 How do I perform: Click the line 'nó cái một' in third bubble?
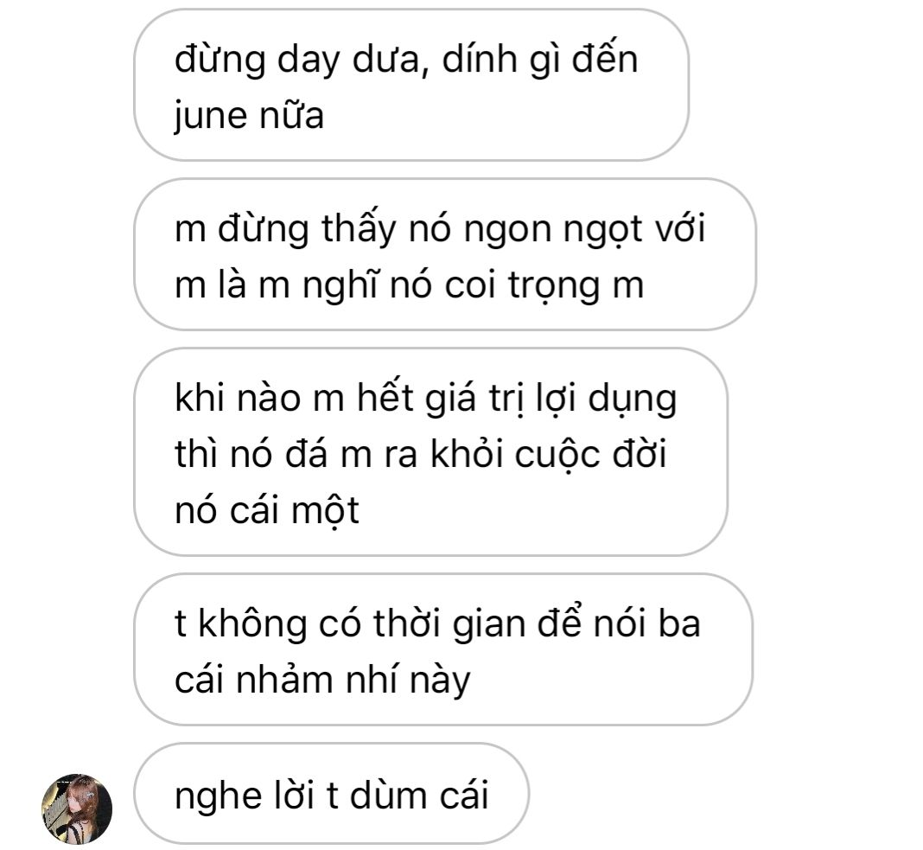[x=267, y=509]
